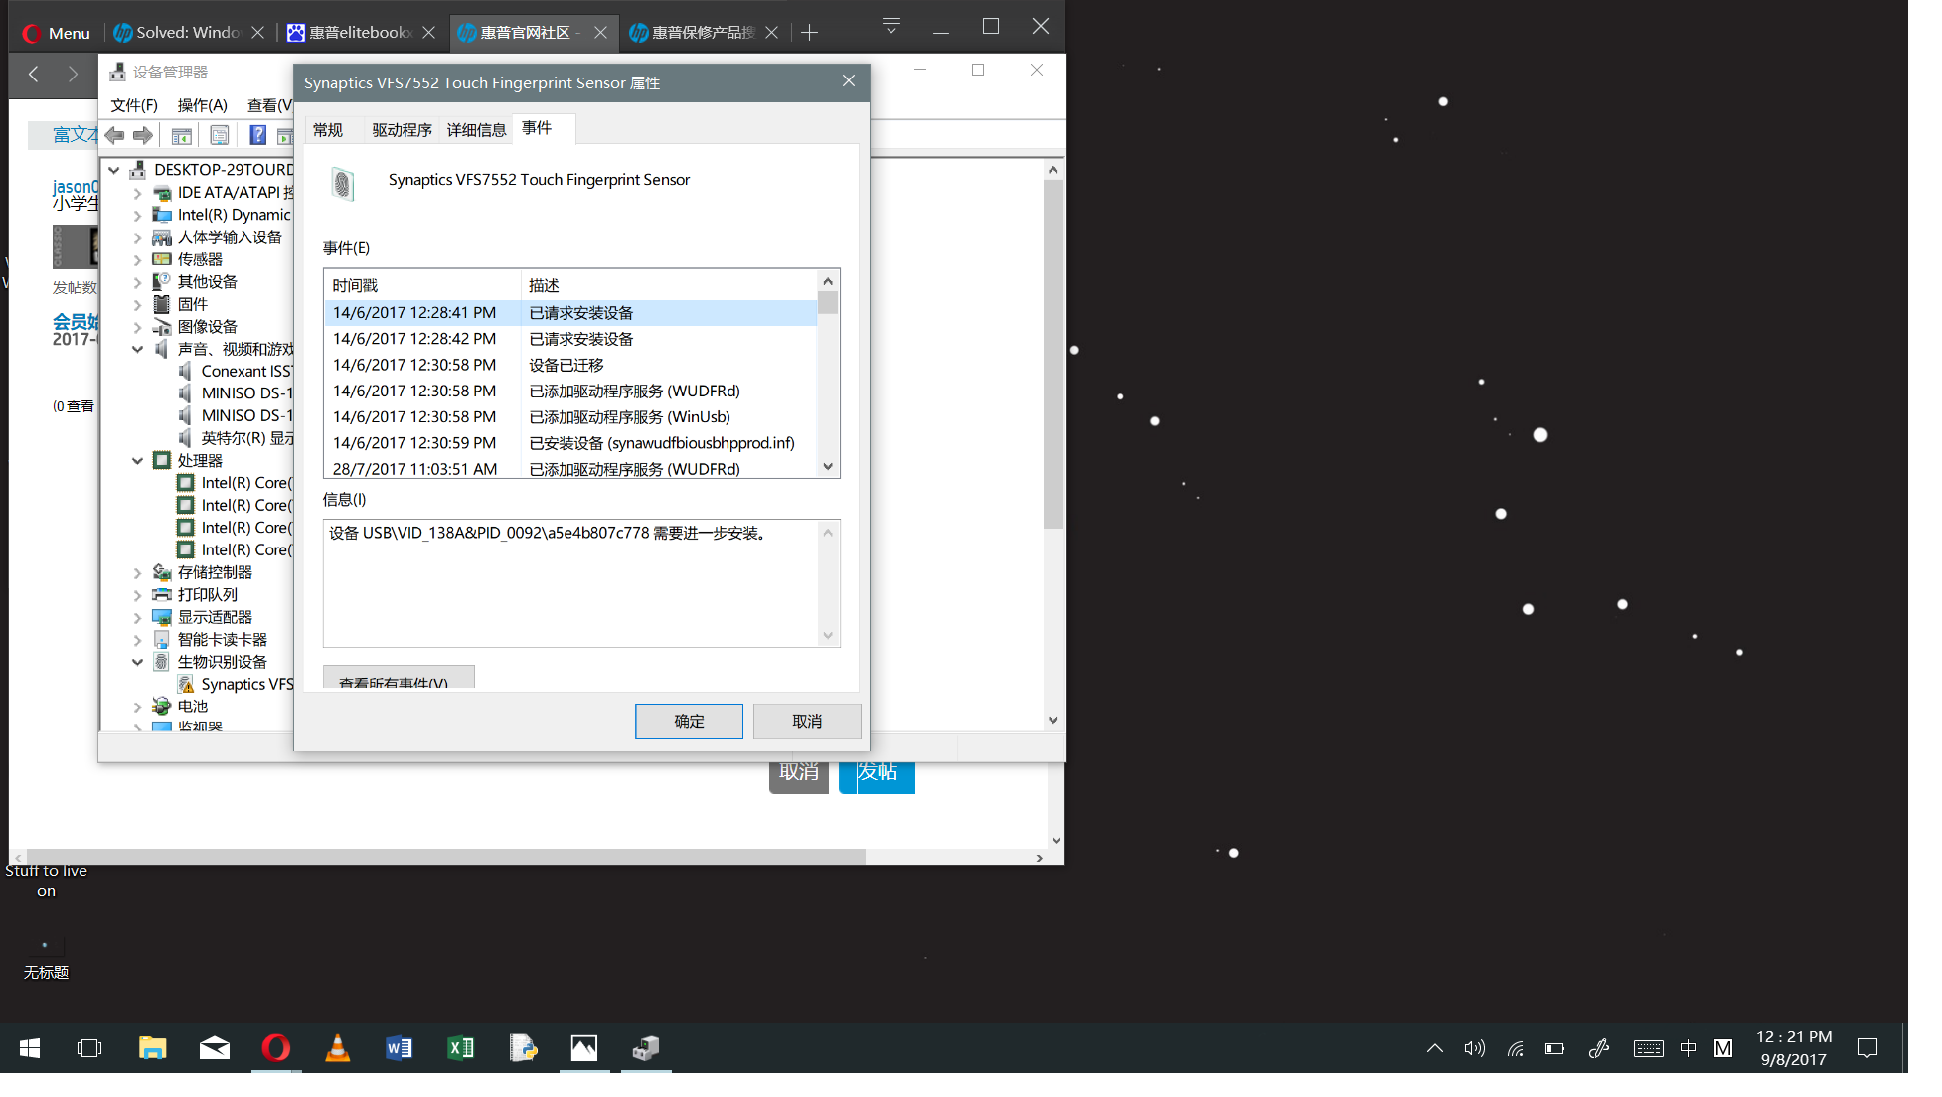Select the 显示适配器 tree item
1942x1097 pixels.
[x=215, y=617]
